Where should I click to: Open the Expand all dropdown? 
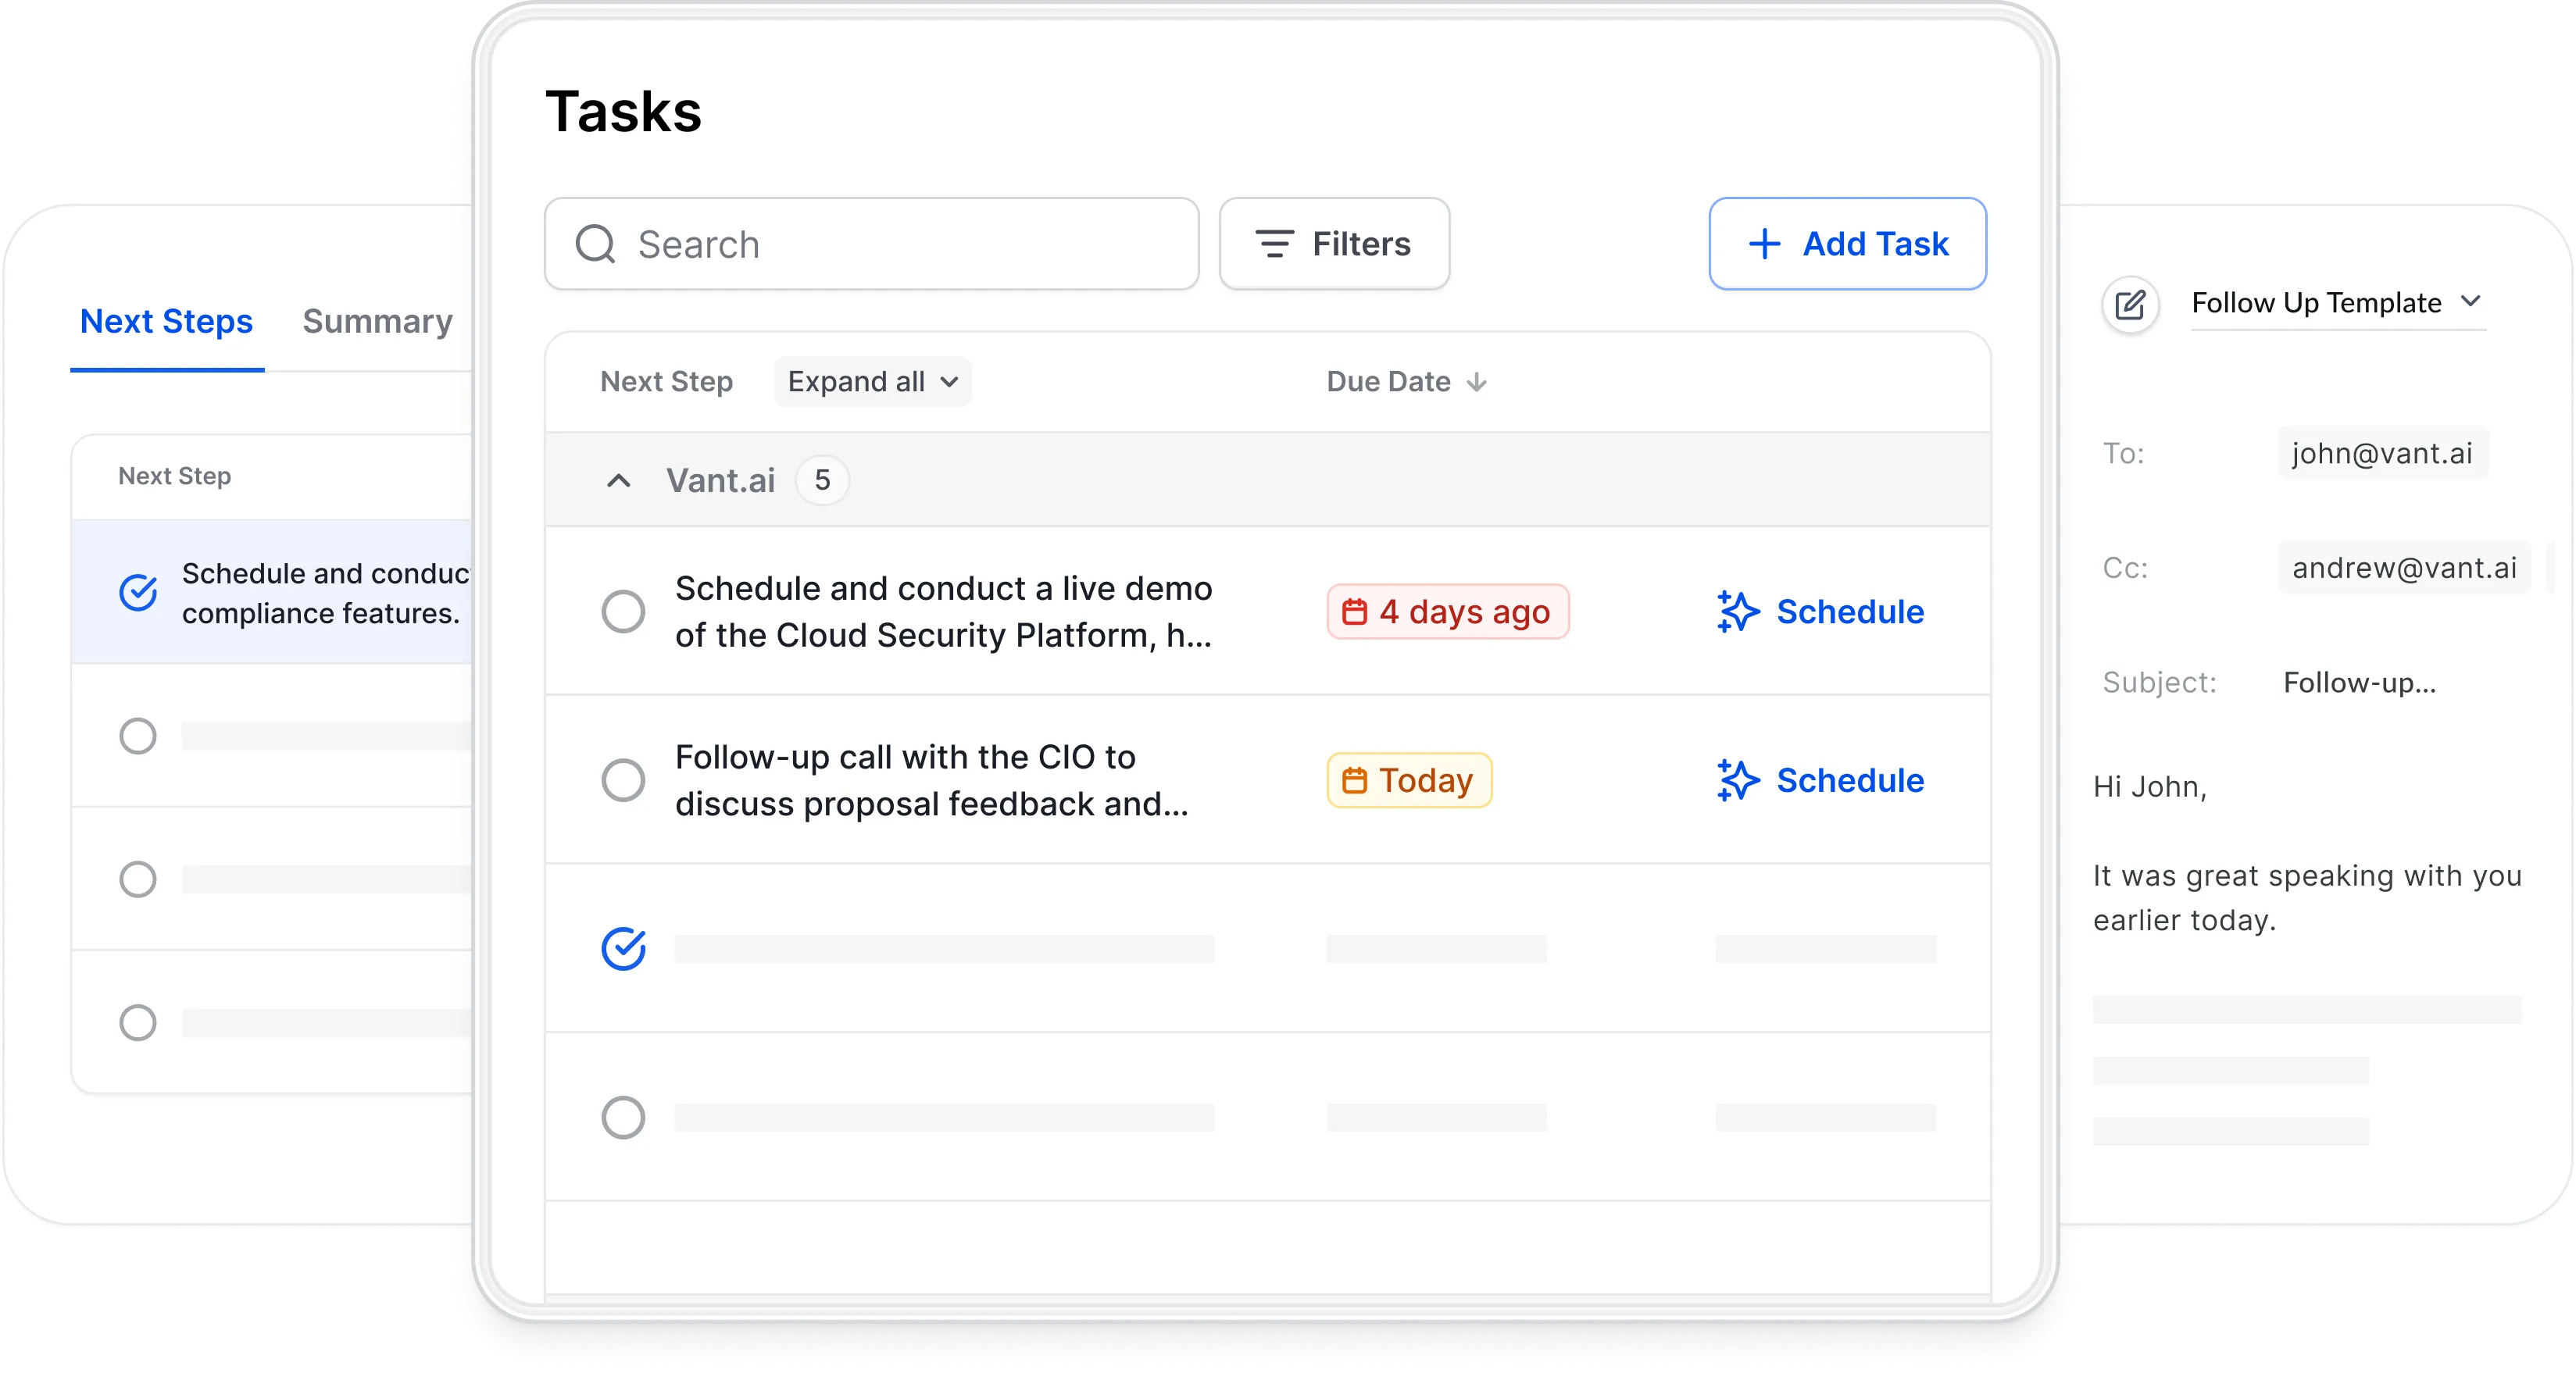(x=873, y=382)
